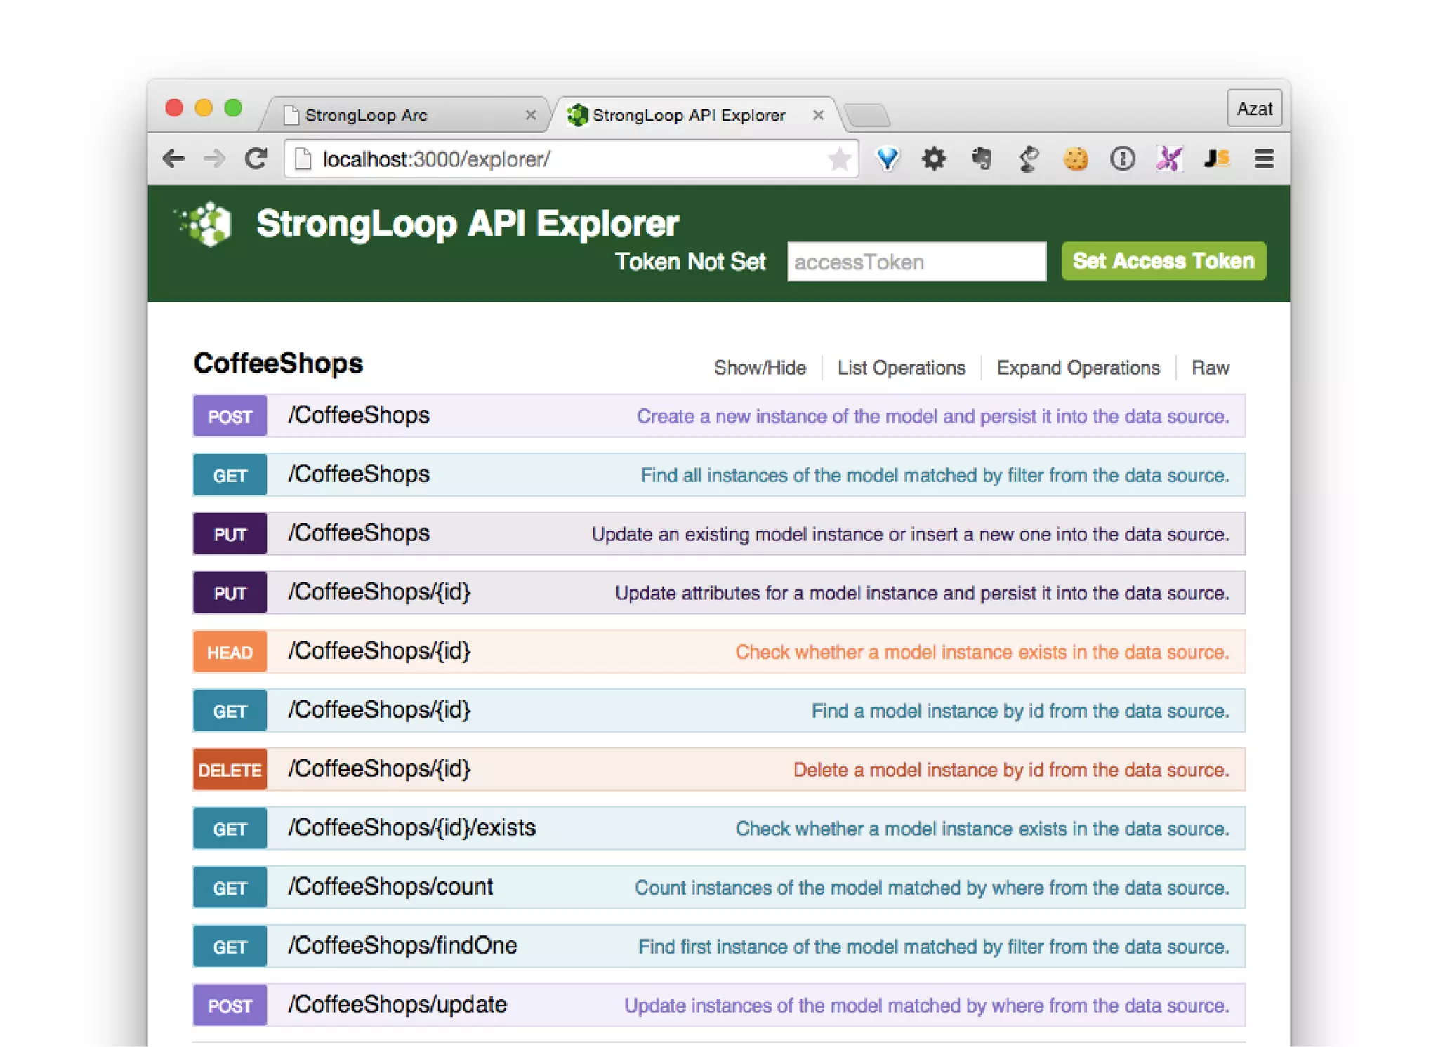Click 'Find all instances of the model' description
1438x1047 pixels.
(935, 475)
